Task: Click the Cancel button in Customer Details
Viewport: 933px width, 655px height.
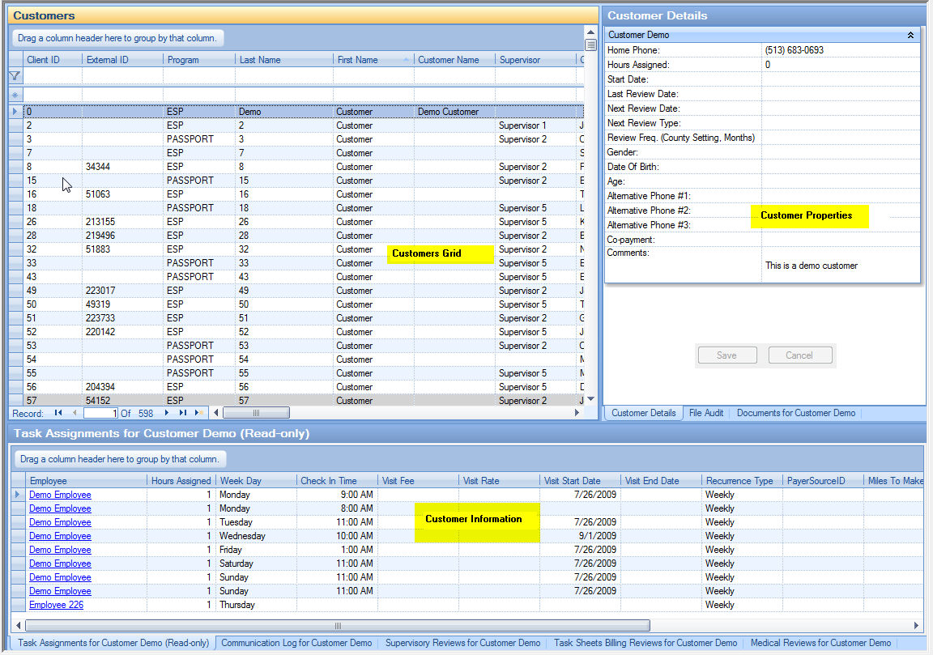Action: pyautogui.click(x=799, y=355)
